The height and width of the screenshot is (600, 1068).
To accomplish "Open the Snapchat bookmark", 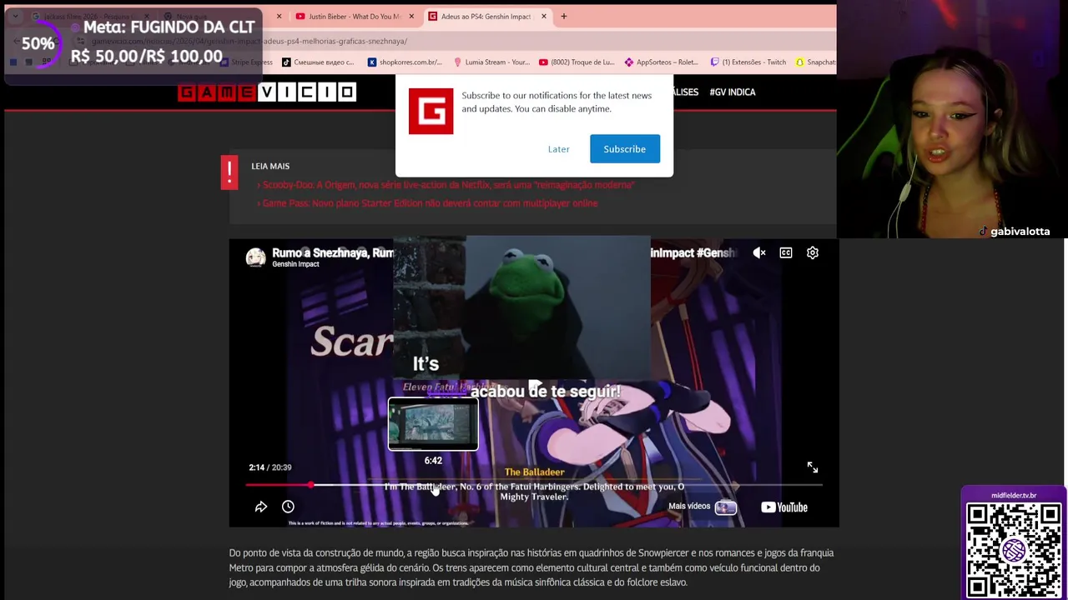I will (815, 62).
